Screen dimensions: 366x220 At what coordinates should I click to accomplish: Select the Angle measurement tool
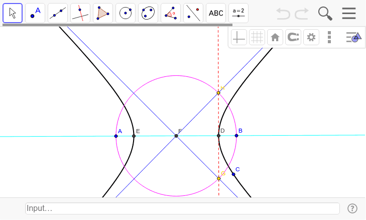coord(171,13)
